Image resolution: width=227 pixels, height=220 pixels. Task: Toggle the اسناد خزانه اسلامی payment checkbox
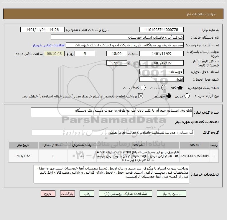coord(141,96)
